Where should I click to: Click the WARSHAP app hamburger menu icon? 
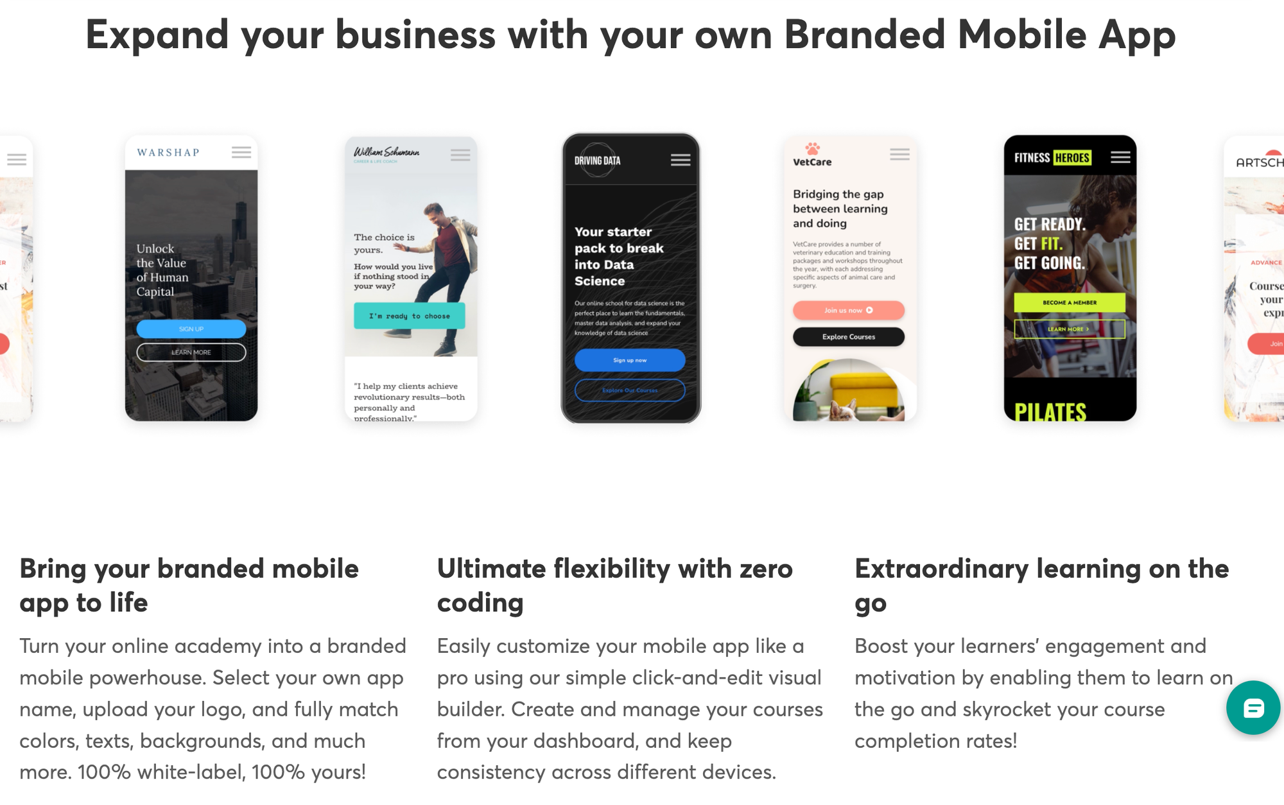(x=241, y=152)
